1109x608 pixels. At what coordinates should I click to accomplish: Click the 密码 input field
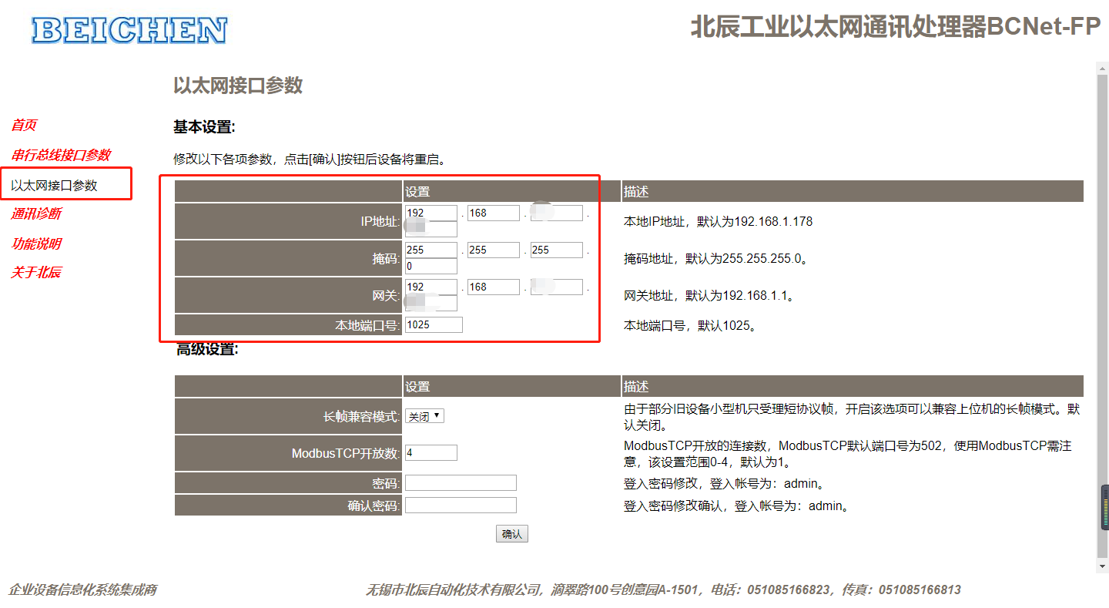(x=461, y=482)
